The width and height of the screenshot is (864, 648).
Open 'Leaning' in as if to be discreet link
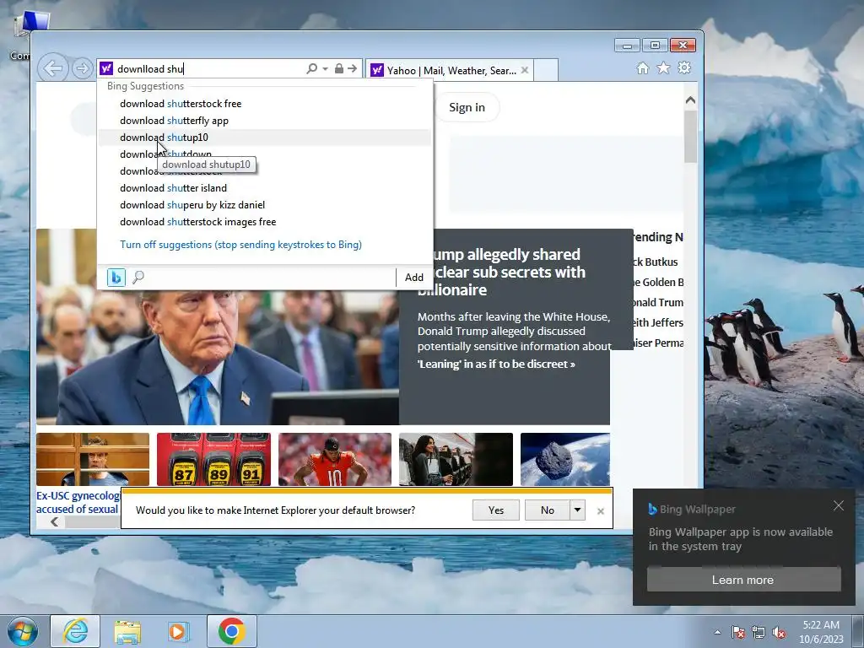(x=496, y=364)
